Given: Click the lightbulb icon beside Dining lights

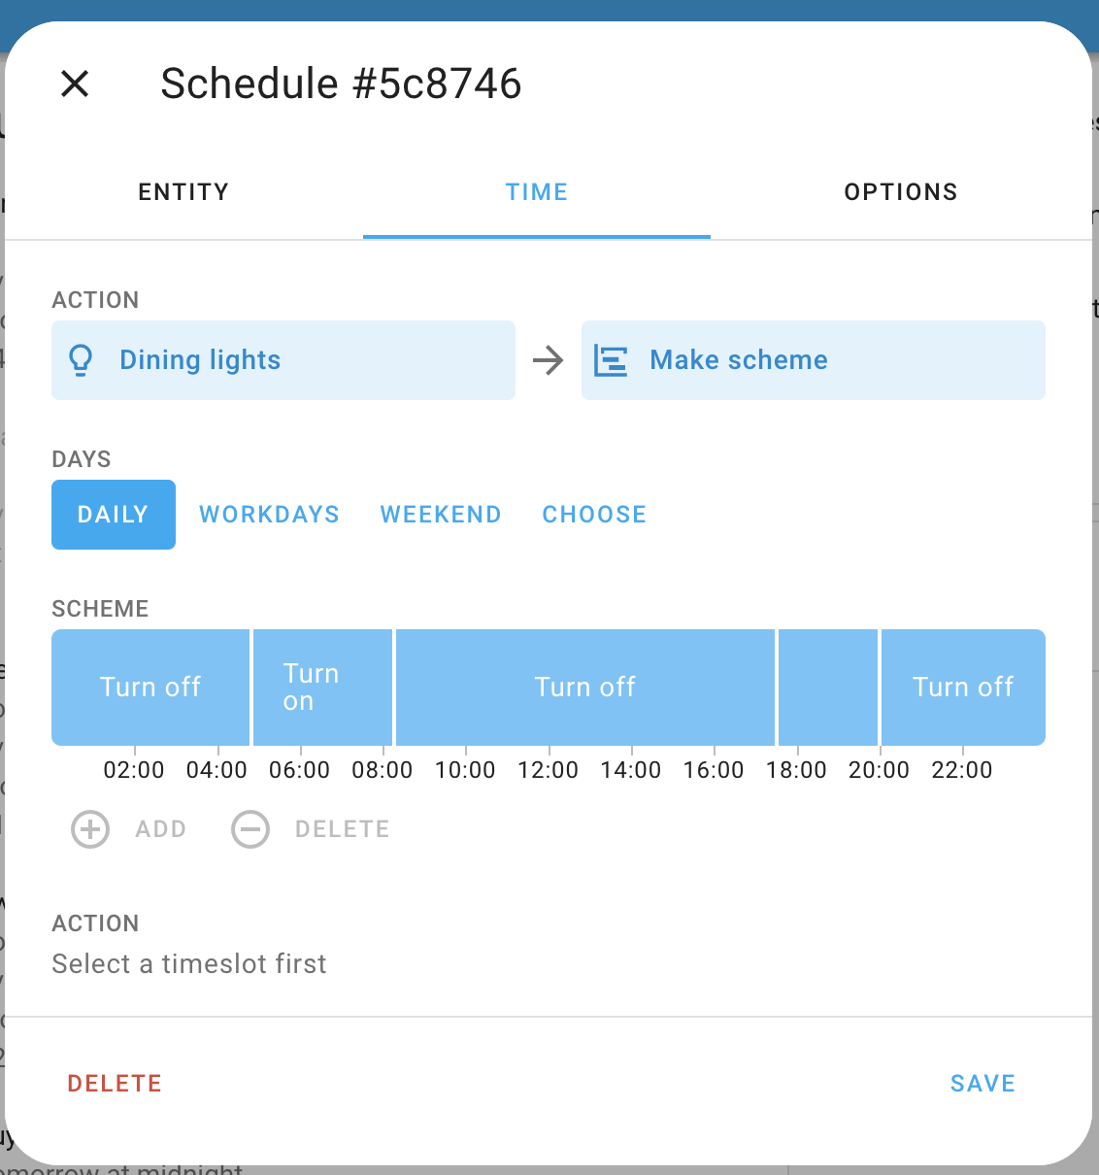Looking at the screenshot, I should tap(82, 359).
